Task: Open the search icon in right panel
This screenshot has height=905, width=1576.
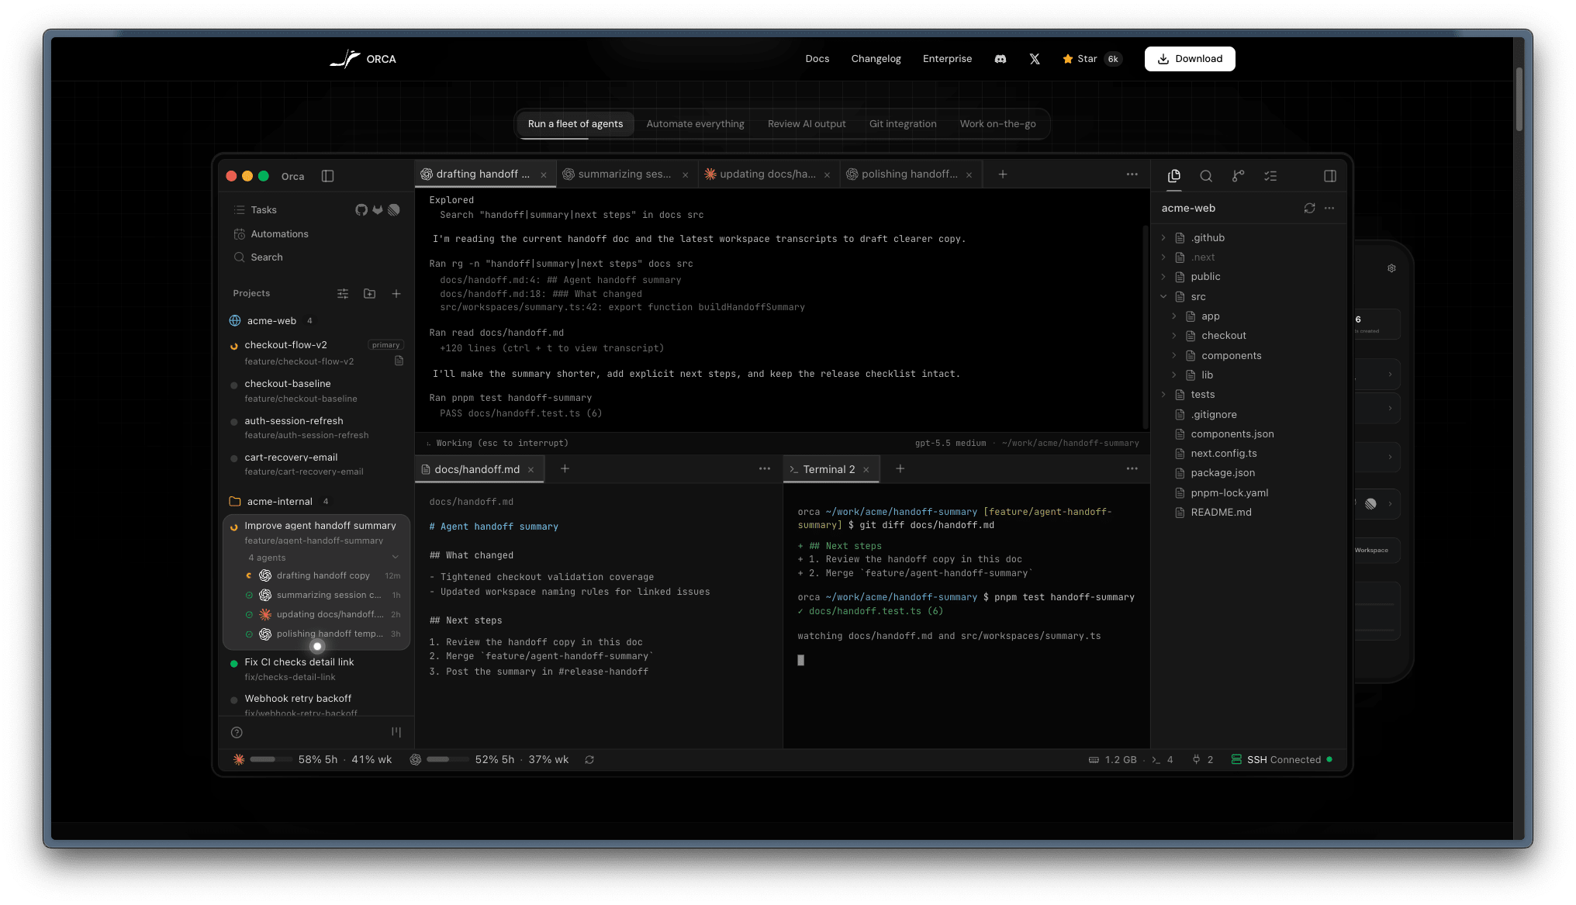Action: 1206,176
